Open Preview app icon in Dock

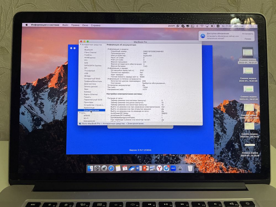coord(152,168)
